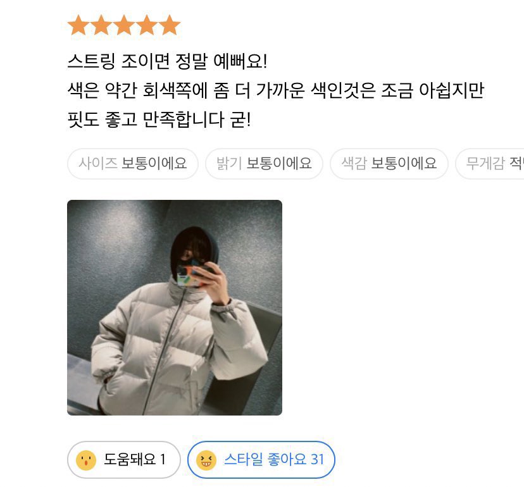Click the 1 count next to 도움돼요
The image size is (524, 487).
163,460
